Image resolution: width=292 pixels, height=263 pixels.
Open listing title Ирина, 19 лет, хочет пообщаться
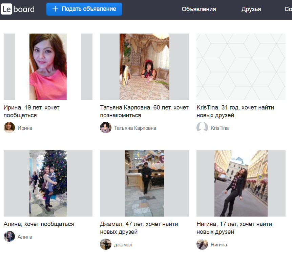coord(32,112)
